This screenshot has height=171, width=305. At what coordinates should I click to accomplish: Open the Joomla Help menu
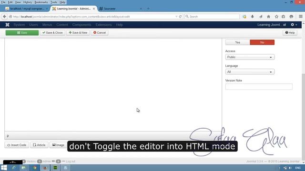pyautogui.click(x=119, y=25)
